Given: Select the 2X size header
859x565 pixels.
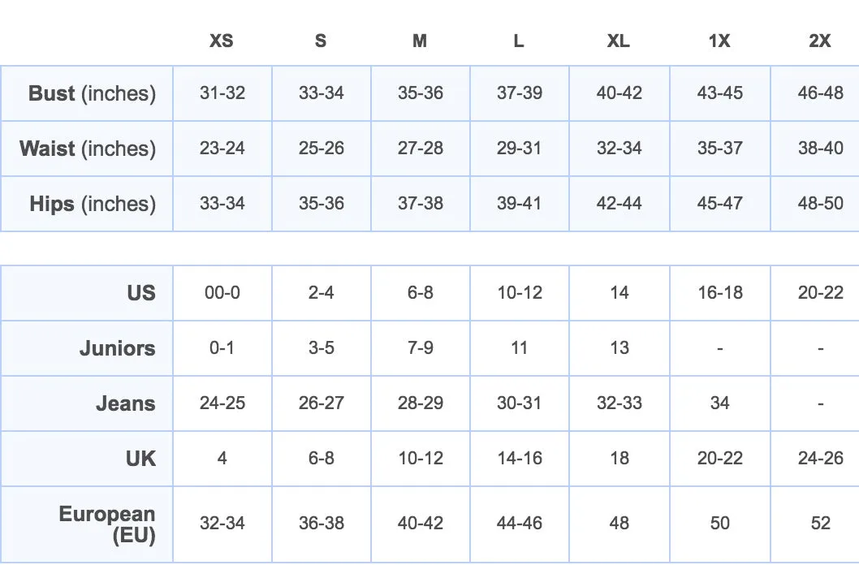Looking at the screenshot, I should (x=819, y=41).
